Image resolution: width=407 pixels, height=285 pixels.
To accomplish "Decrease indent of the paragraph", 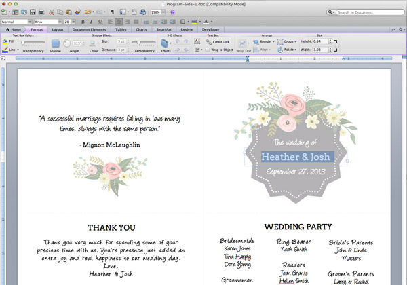I will 163,22.
